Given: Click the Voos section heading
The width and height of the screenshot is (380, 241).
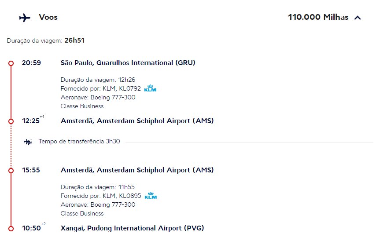Looking at the screenshot, I should [48, 17].
